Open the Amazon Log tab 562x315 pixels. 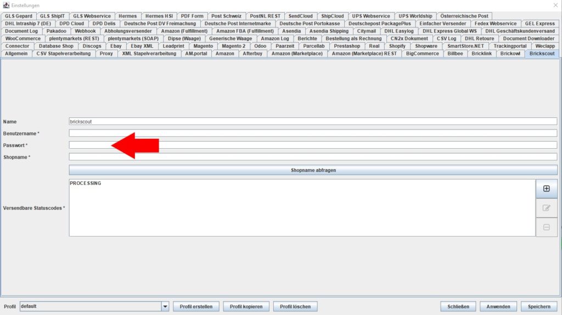tap(275, 38)
